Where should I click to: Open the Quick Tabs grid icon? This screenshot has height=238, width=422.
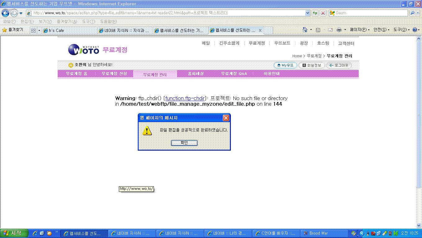click(x=33, y=30)
